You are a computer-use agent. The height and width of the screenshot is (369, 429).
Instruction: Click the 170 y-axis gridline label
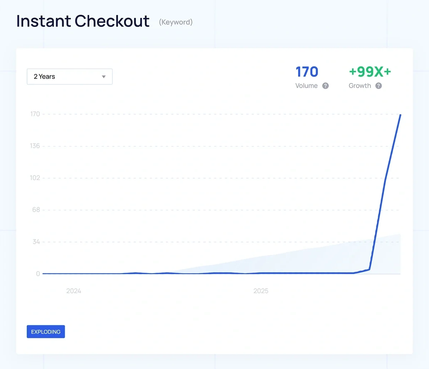click(x=35, y=114)
